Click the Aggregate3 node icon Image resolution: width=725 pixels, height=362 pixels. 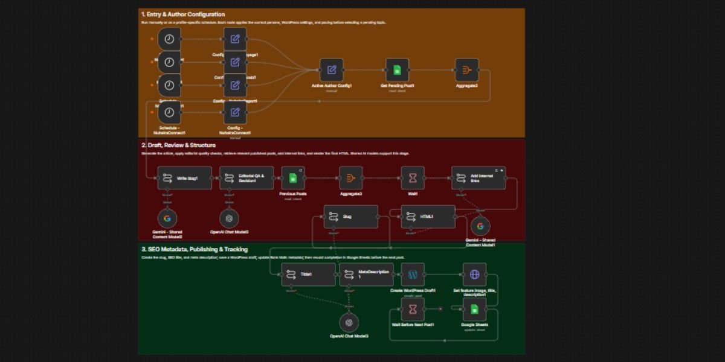(351, 178)
